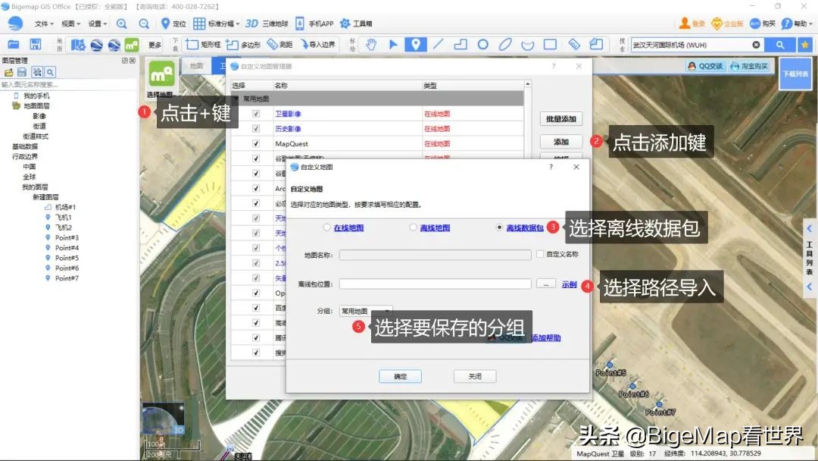Select the ellipse drawing tool
Screen dimensions: 818x461
point(504,45)
